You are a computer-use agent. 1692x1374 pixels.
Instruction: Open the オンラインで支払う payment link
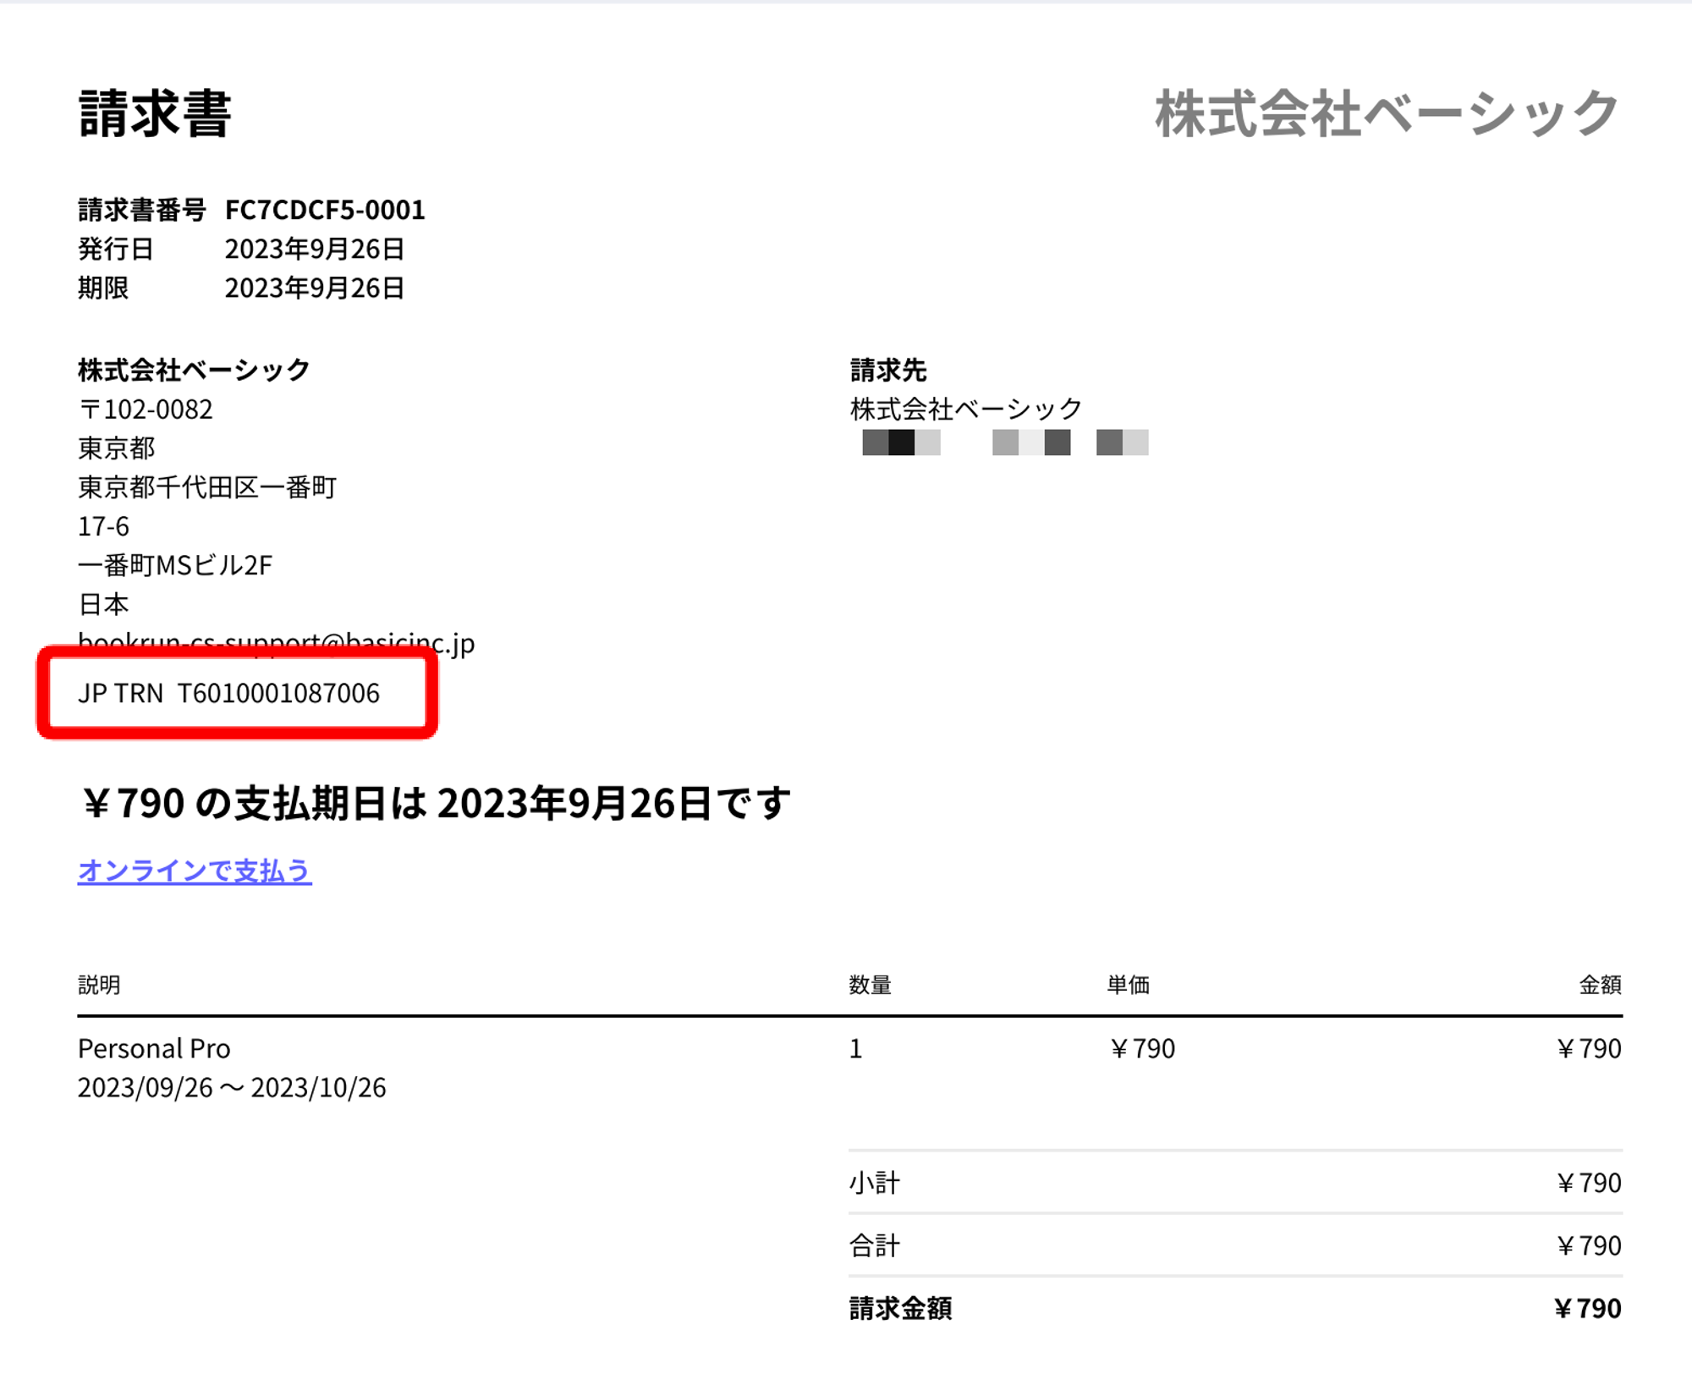point(195,871)
